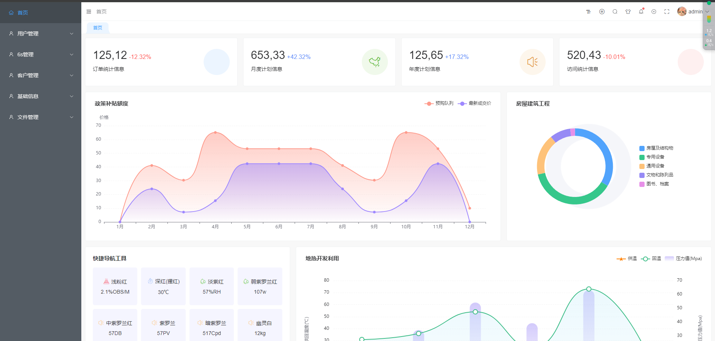Open the 6s管理 menu
715x341 pixels.
[41, 54]
